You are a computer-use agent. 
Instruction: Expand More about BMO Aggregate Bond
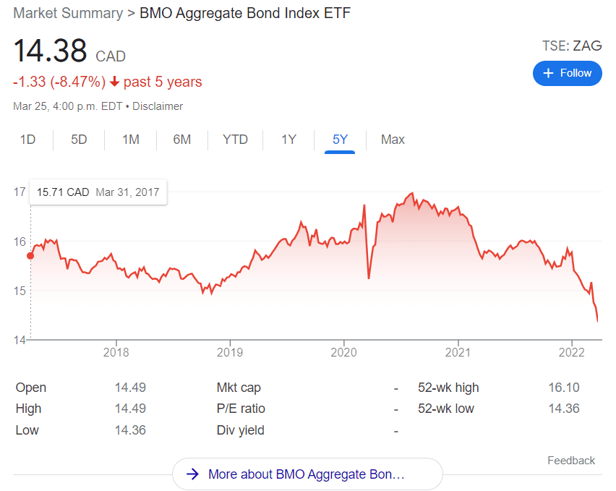[x=307, y=474]
